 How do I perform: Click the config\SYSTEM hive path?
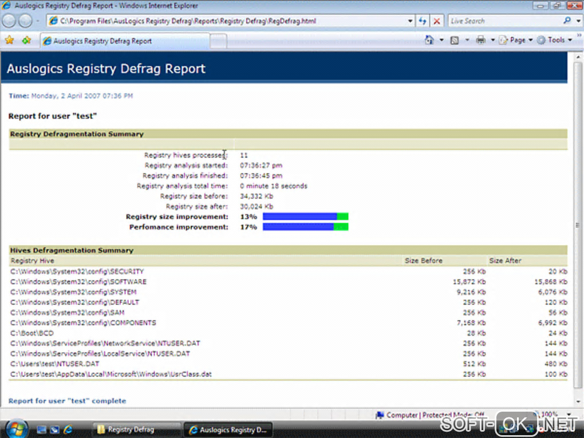tap(73, 292)
